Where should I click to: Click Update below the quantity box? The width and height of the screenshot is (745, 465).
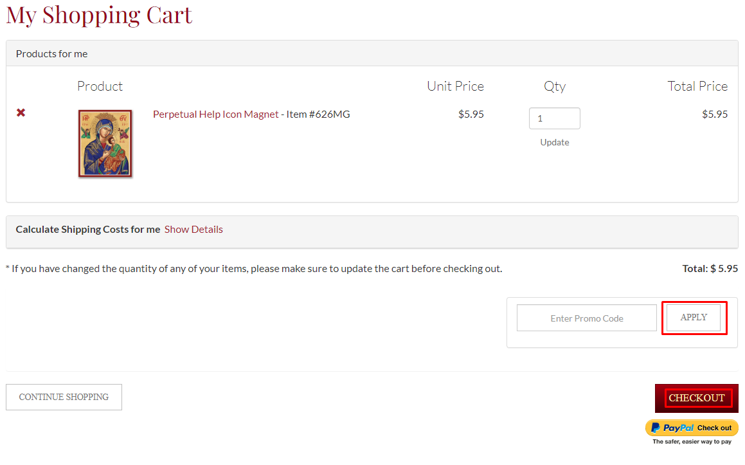pyautogui.click(x=554, y=142)
